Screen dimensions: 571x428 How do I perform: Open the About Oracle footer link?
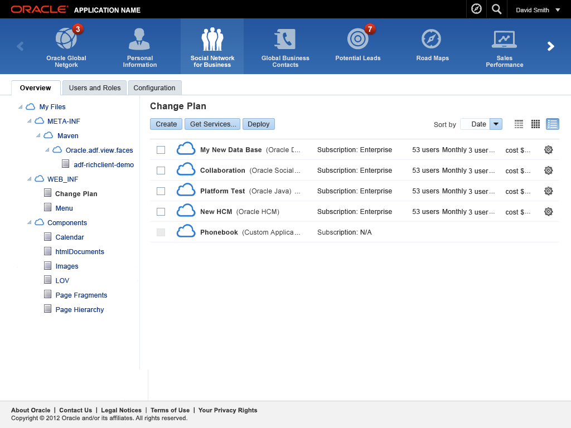tap(31, 410)
